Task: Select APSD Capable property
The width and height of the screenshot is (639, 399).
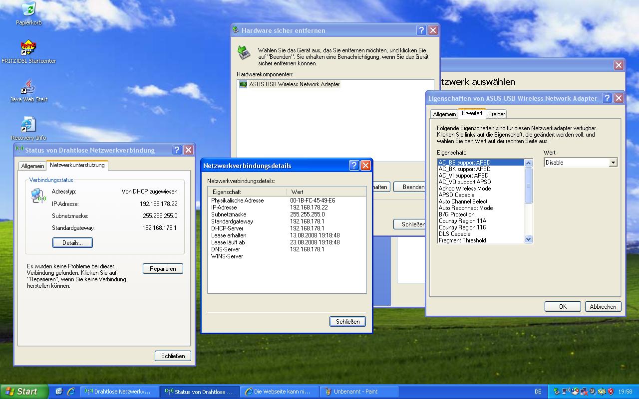Action: pos(481,195)
